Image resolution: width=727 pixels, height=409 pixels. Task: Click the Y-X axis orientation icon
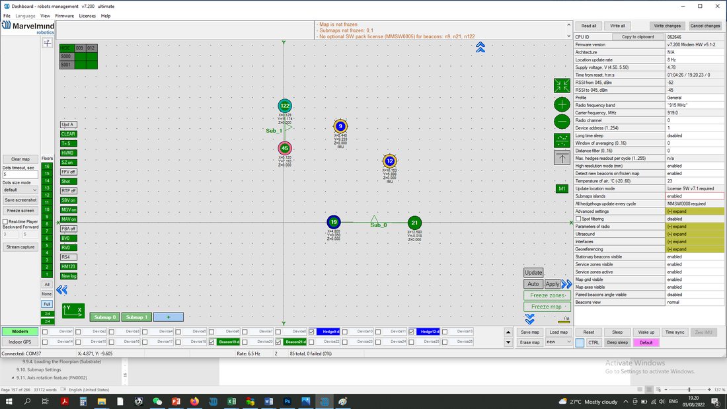coord(73,311)
